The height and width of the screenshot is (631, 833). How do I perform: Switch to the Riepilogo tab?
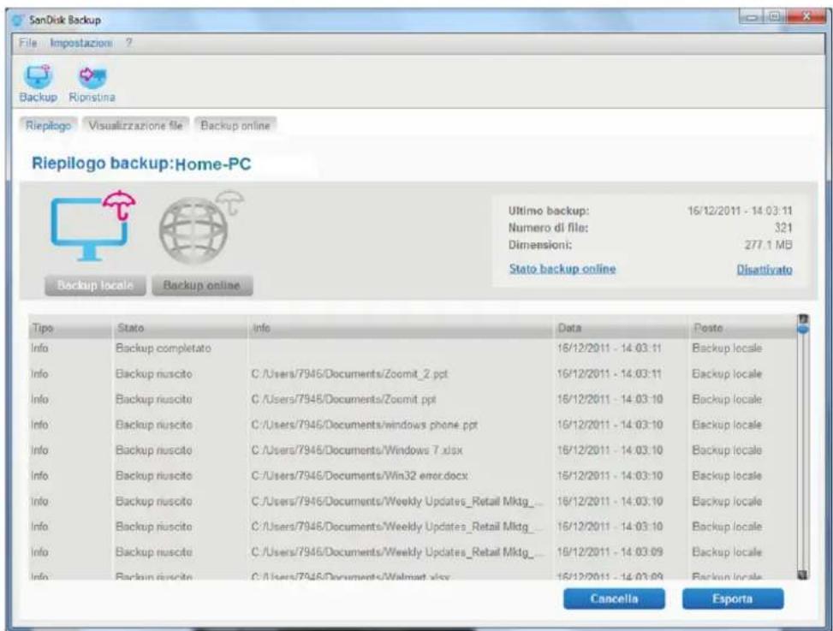48,126
